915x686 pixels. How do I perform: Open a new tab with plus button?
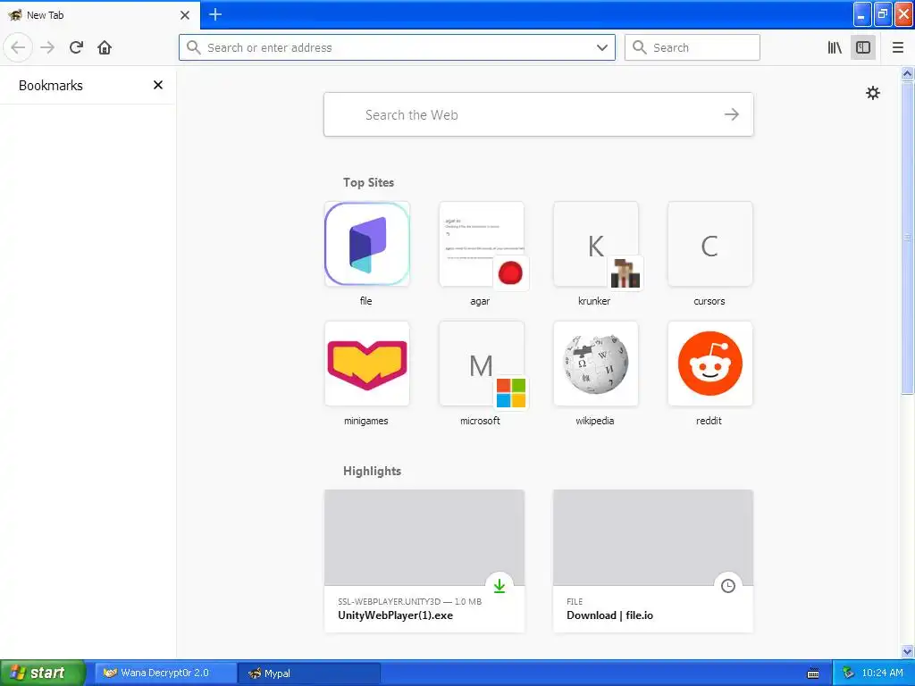[215, 14]
